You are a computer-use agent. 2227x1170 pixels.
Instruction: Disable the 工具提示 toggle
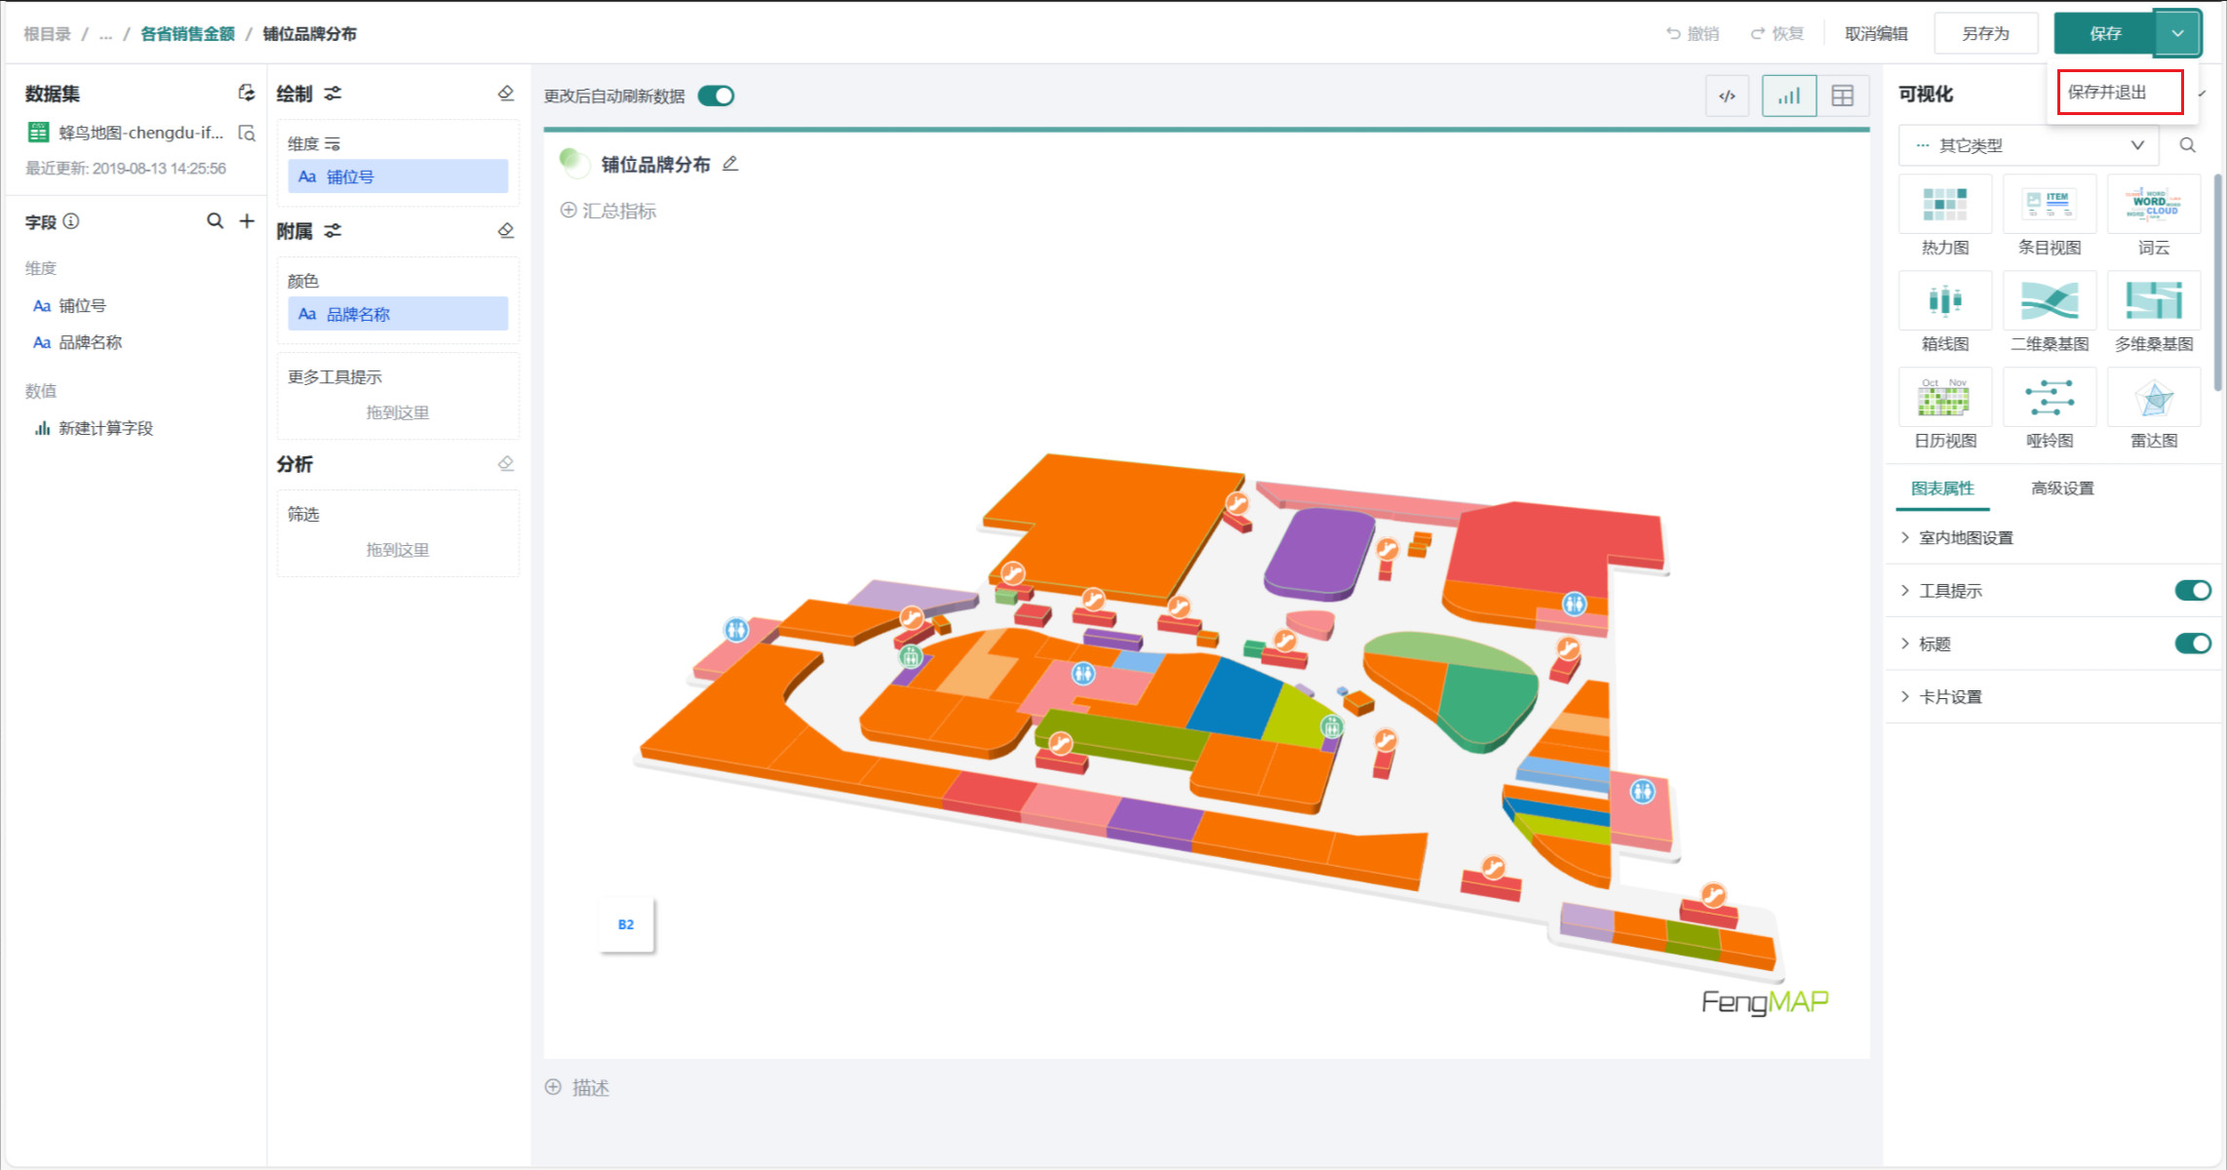[2192, 590]
